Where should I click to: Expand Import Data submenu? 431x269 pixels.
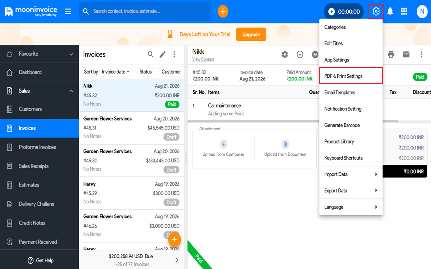351,174
